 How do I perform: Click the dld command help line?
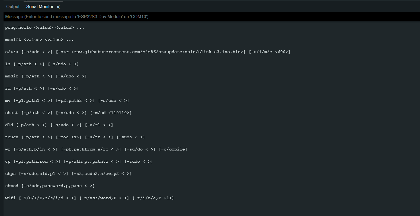point(59,125)
